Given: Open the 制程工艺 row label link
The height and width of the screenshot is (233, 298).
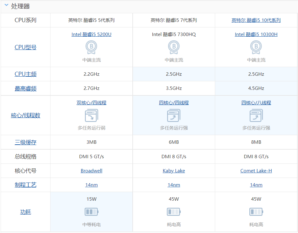Looking at the screenshot, I should (26, 185).
